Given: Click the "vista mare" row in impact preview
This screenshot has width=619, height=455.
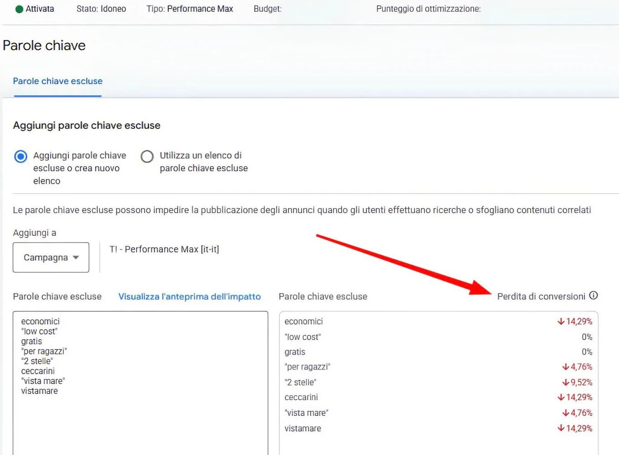Looking at the screenshot, I should point(438,413).
